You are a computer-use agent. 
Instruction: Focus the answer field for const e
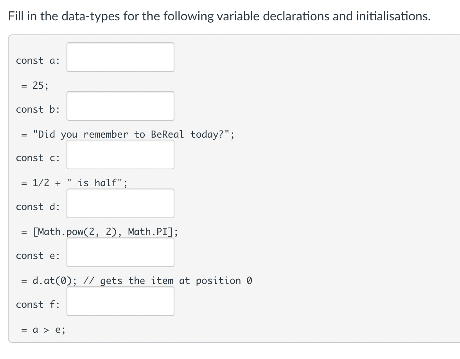pos(120,252)
